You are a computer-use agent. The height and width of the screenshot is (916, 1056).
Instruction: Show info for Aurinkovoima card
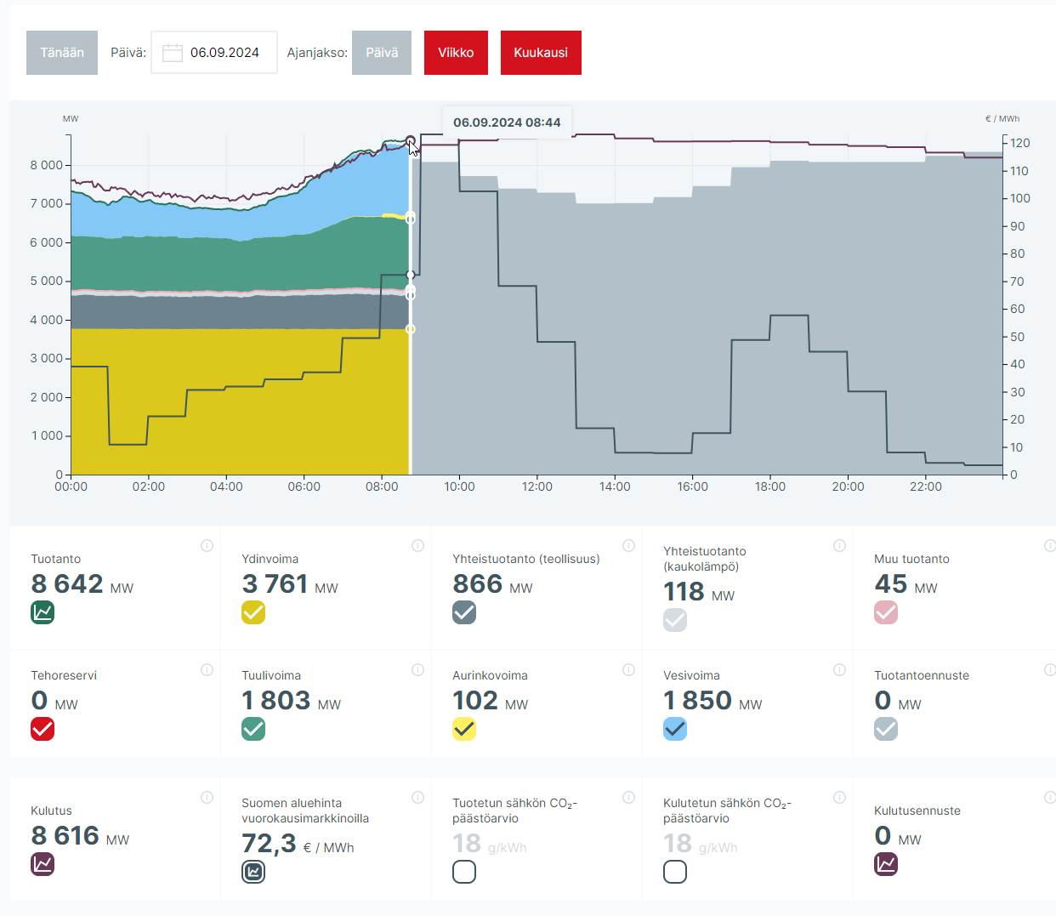click(628, 670)
